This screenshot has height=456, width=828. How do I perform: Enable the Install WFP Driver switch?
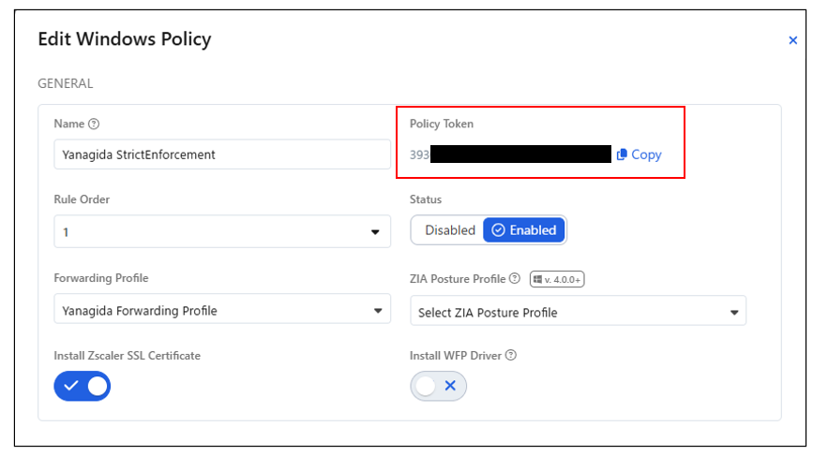point(438,386)
